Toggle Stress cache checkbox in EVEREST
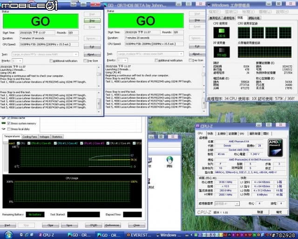The height and width of the screenshot is (239, 298). point(8,118)
